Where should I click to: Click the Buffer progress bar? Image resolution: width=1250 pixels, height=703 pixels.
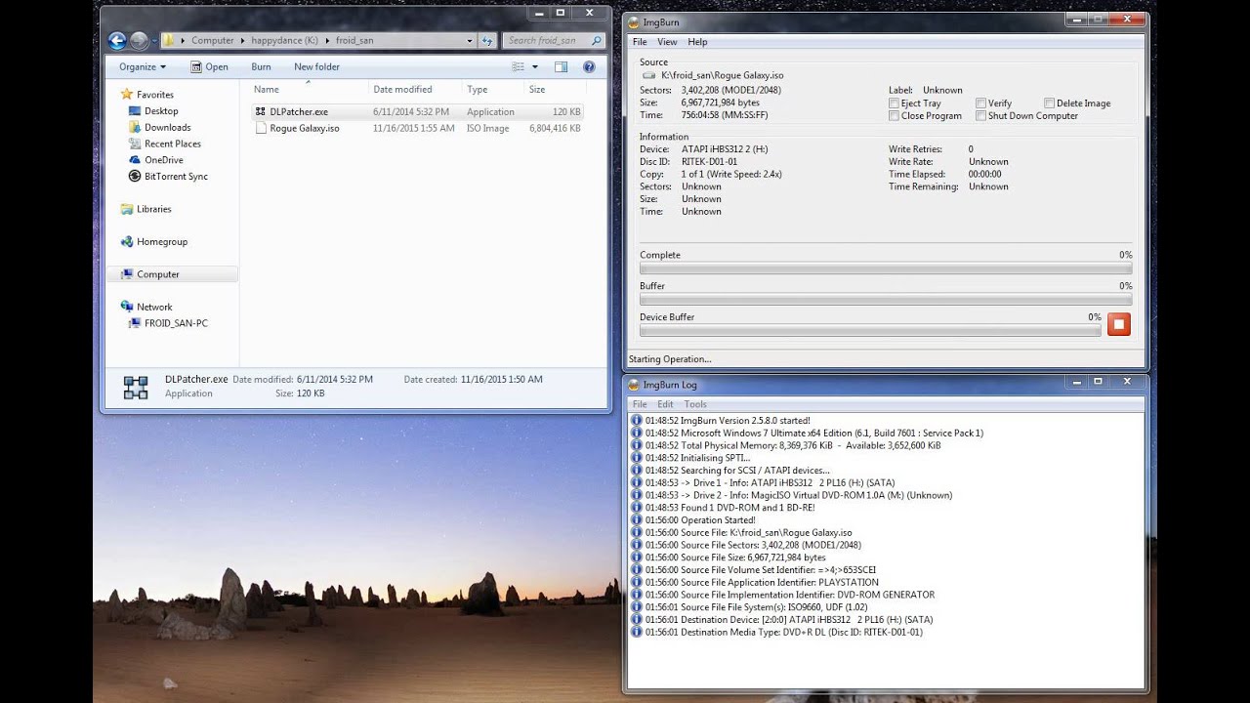pyautogui.click(x=886, y=299)
